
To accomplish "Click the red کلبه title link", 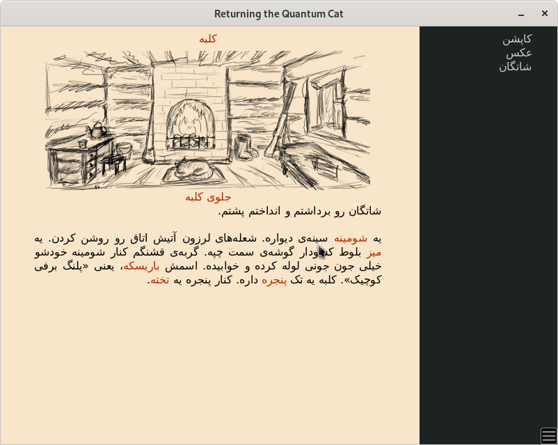I will coord(207,39).
